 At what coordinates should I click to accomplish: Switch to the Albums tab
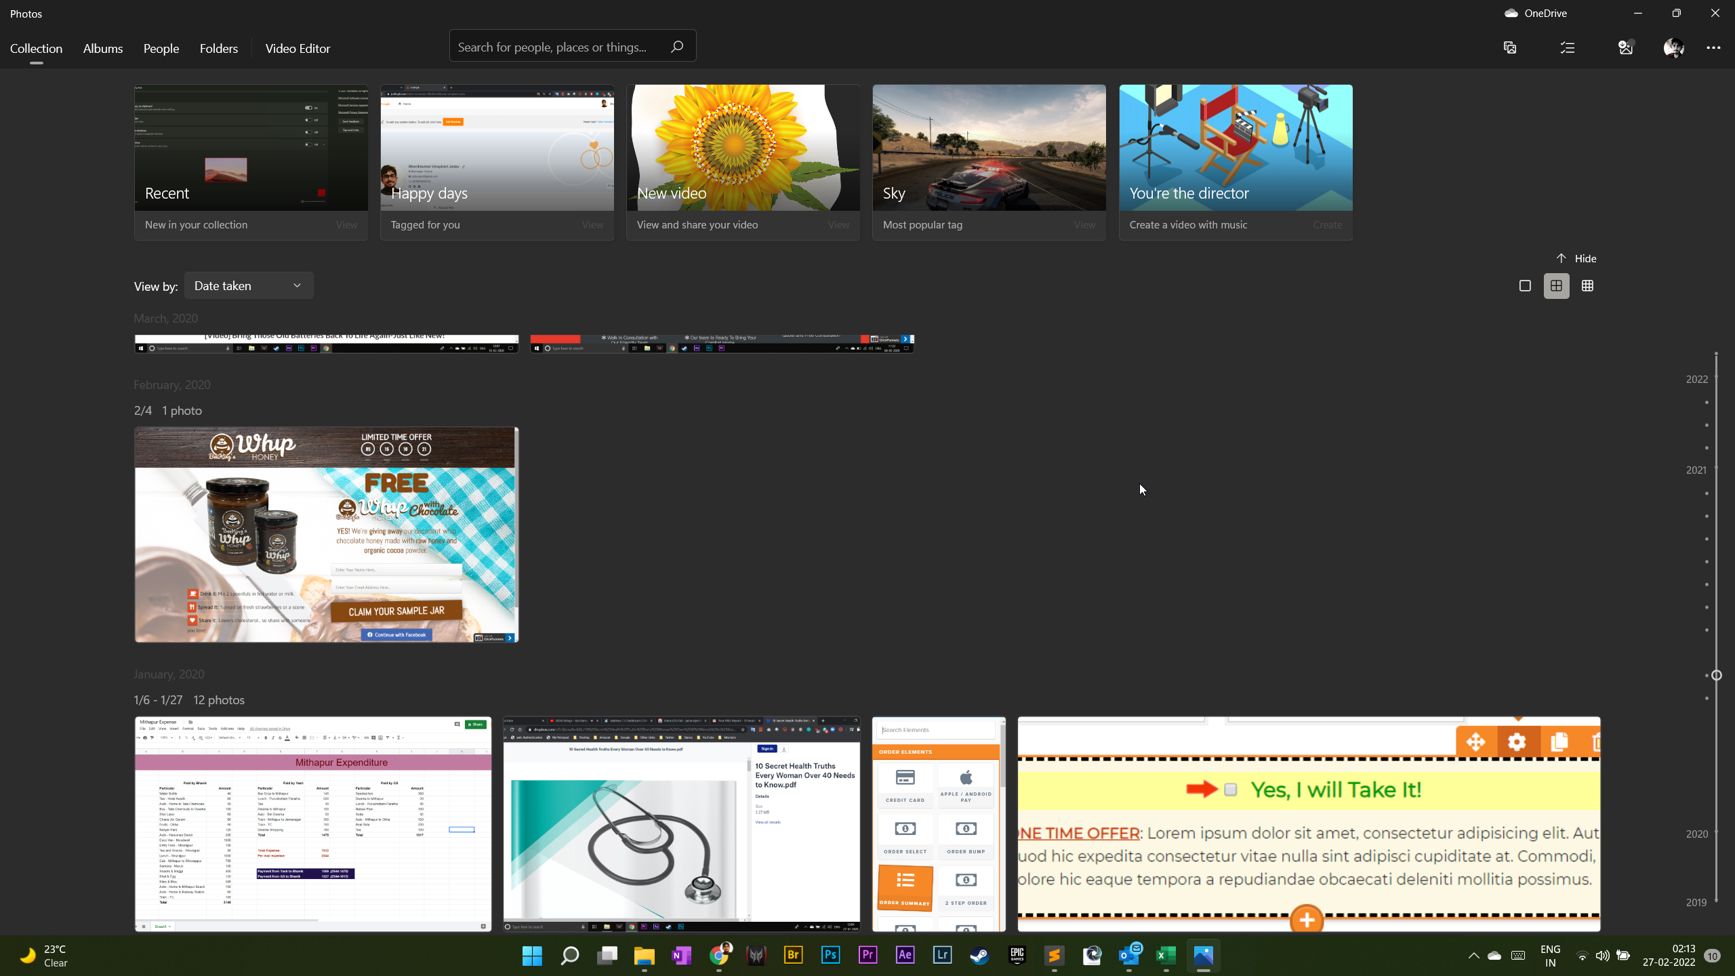point(103,48)
